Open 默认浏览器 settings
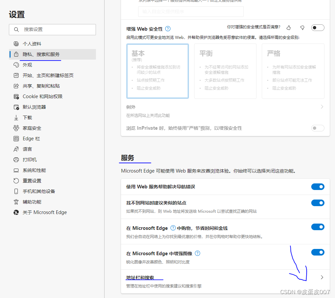The width and height of the screenshot is (335, 298). (x=52, y=107)
